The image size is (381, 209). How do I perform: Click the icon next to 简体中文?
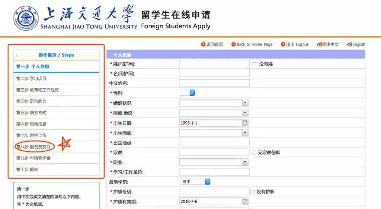click(x=319, y=44)
